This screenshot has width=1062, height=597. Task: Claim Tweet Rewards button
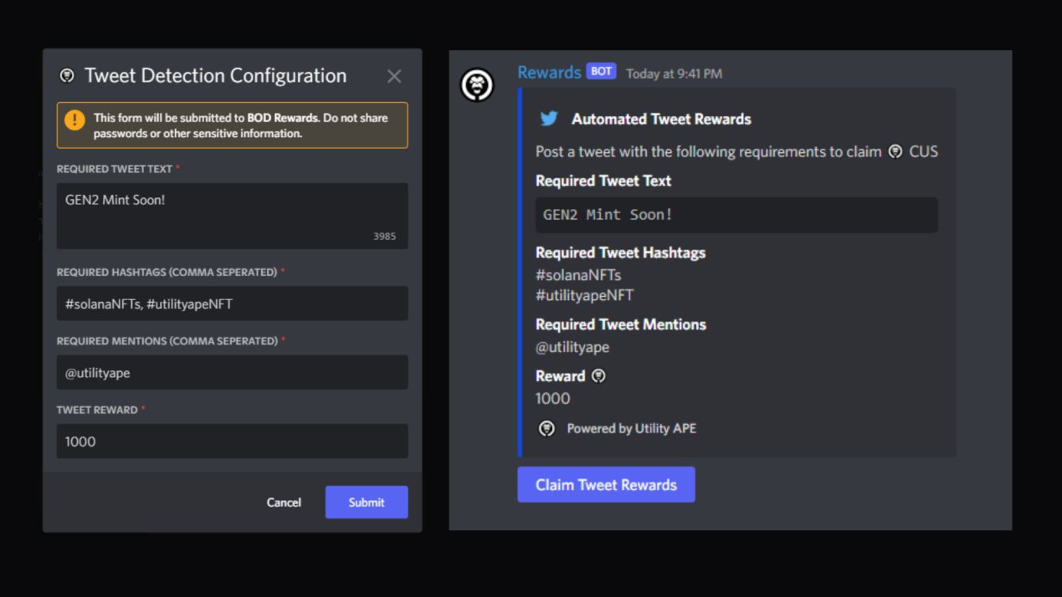tap(606, 485)
